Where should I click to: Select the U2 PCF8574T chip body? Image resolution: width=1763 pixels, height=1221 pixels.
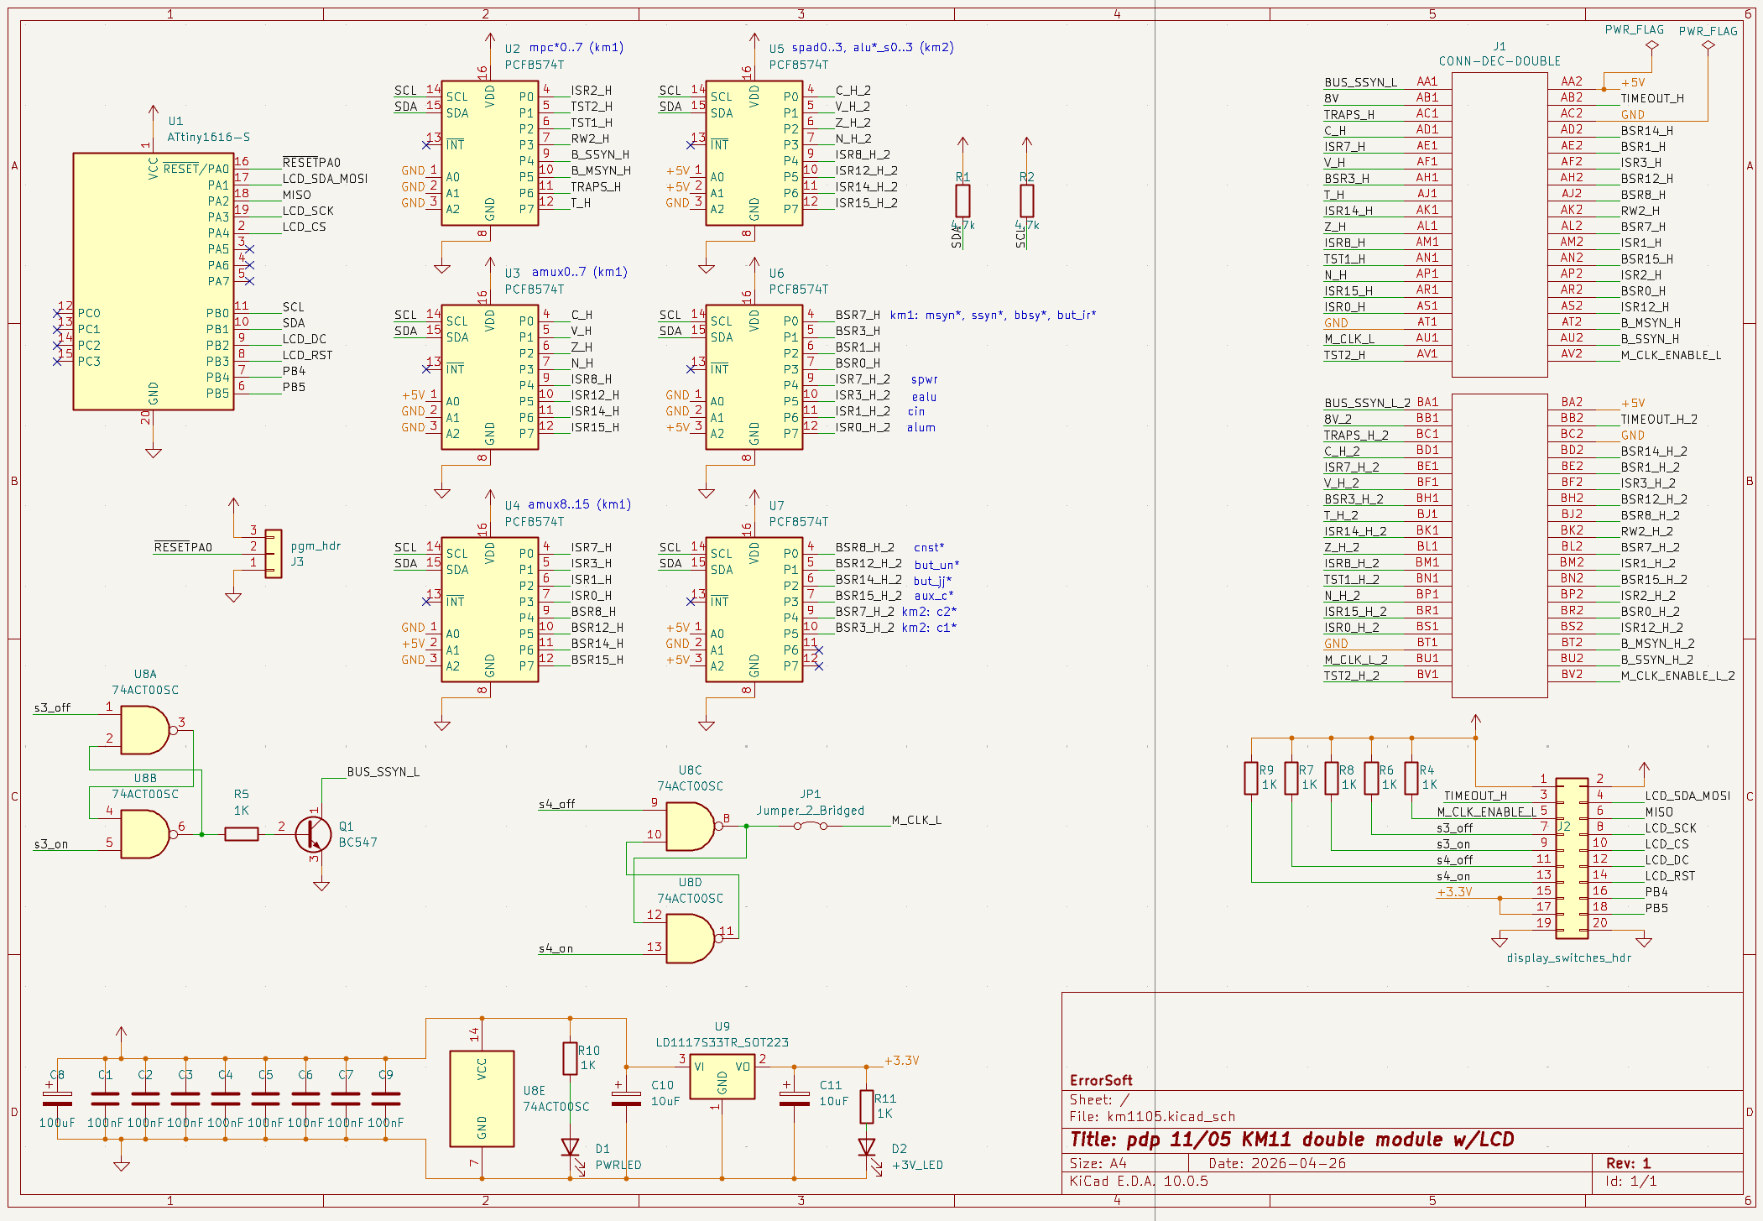490,153
